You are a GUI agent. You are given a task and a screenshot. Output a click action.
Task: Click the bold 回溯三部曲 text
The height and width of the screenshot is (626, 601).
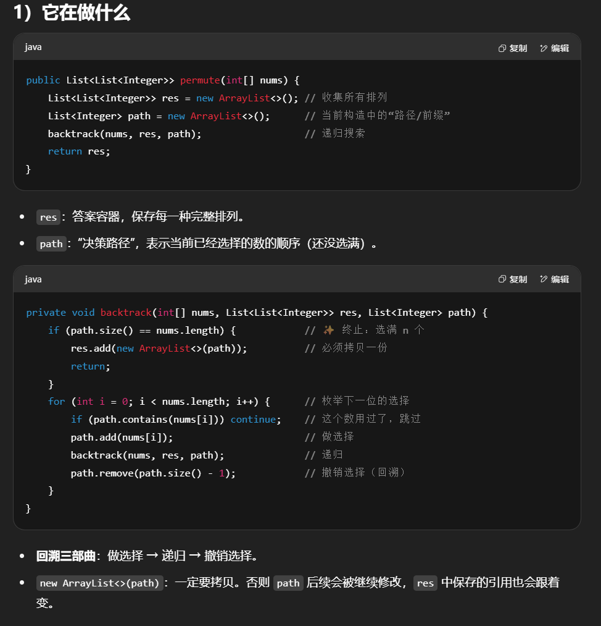[x=65, y=556]
